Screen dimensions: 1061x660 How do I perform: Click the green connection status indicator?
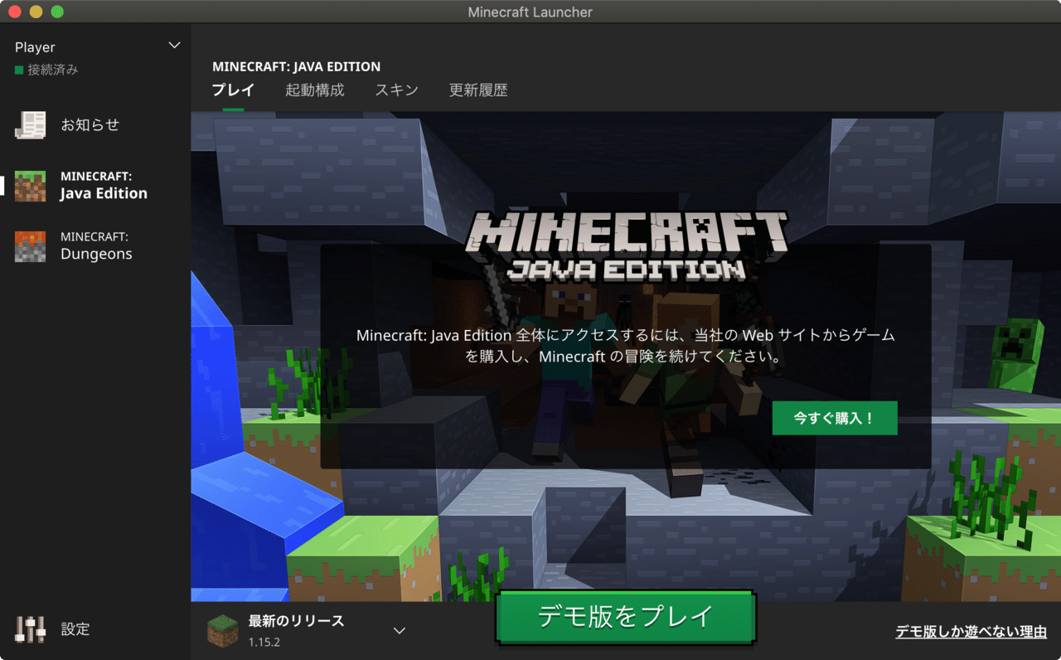19,70
